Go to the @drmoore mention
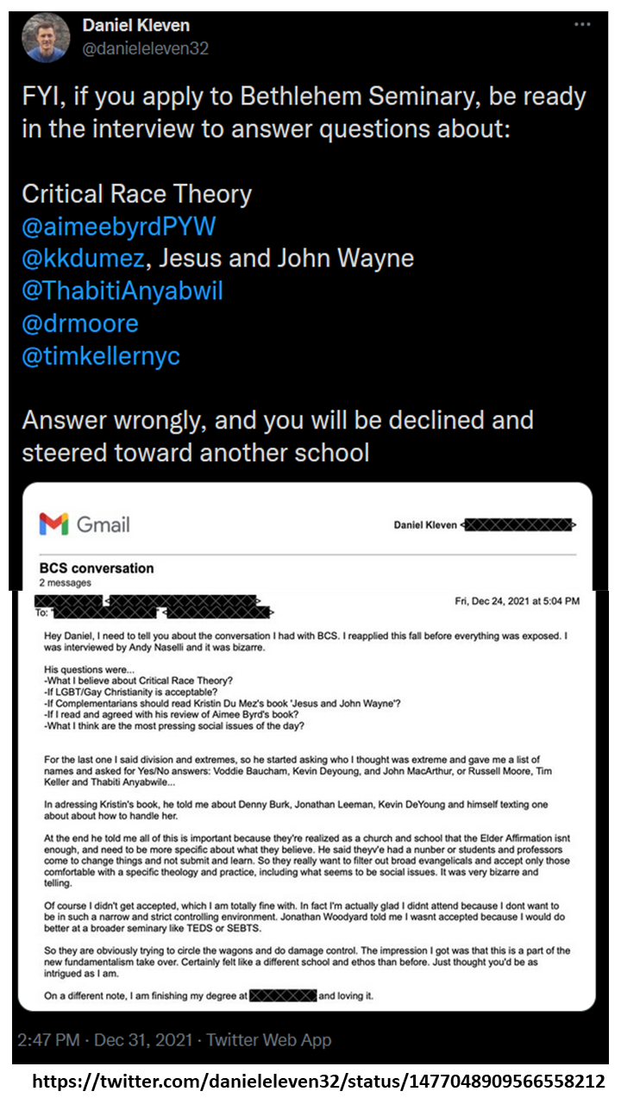Viewport: 621px width, 1104px height. pos(80,323)
